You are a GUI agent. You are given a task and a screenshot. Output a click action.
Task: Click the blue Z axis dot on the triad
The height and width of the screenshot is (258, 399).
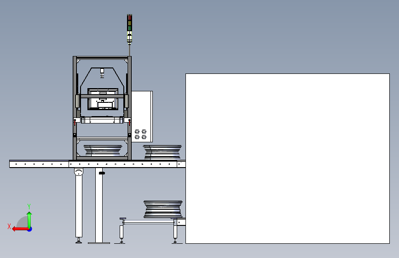pyautogui.click(x=30, y=229)
